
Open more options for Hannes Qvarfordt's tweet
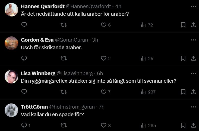click(x=193, y=6)
